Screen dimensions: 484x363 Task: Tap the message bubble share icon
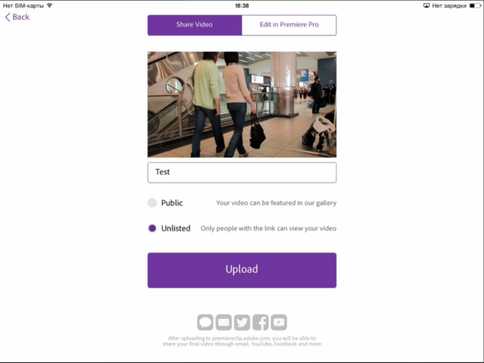pos(205,323)
